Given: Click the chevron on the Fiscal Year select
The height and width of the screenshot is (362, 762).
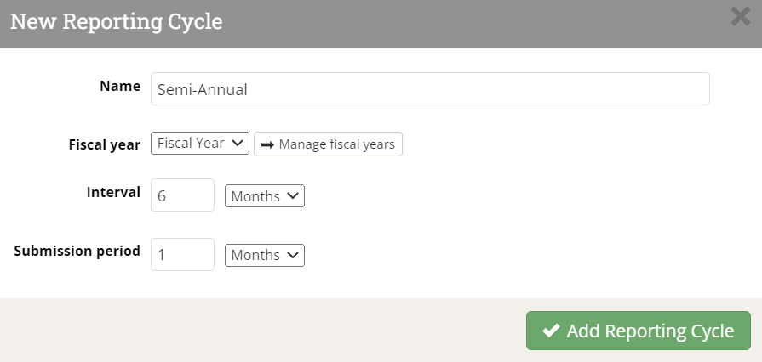Looking at the screenshot, I should coord(238,144).
